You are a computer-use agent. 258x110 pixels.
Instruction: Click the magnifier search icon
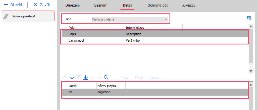(x=106, y=78)
